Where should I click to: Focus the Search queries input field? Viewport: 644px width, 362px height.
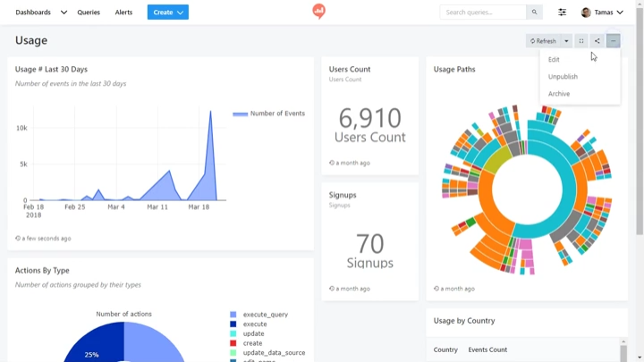(483, 13)
